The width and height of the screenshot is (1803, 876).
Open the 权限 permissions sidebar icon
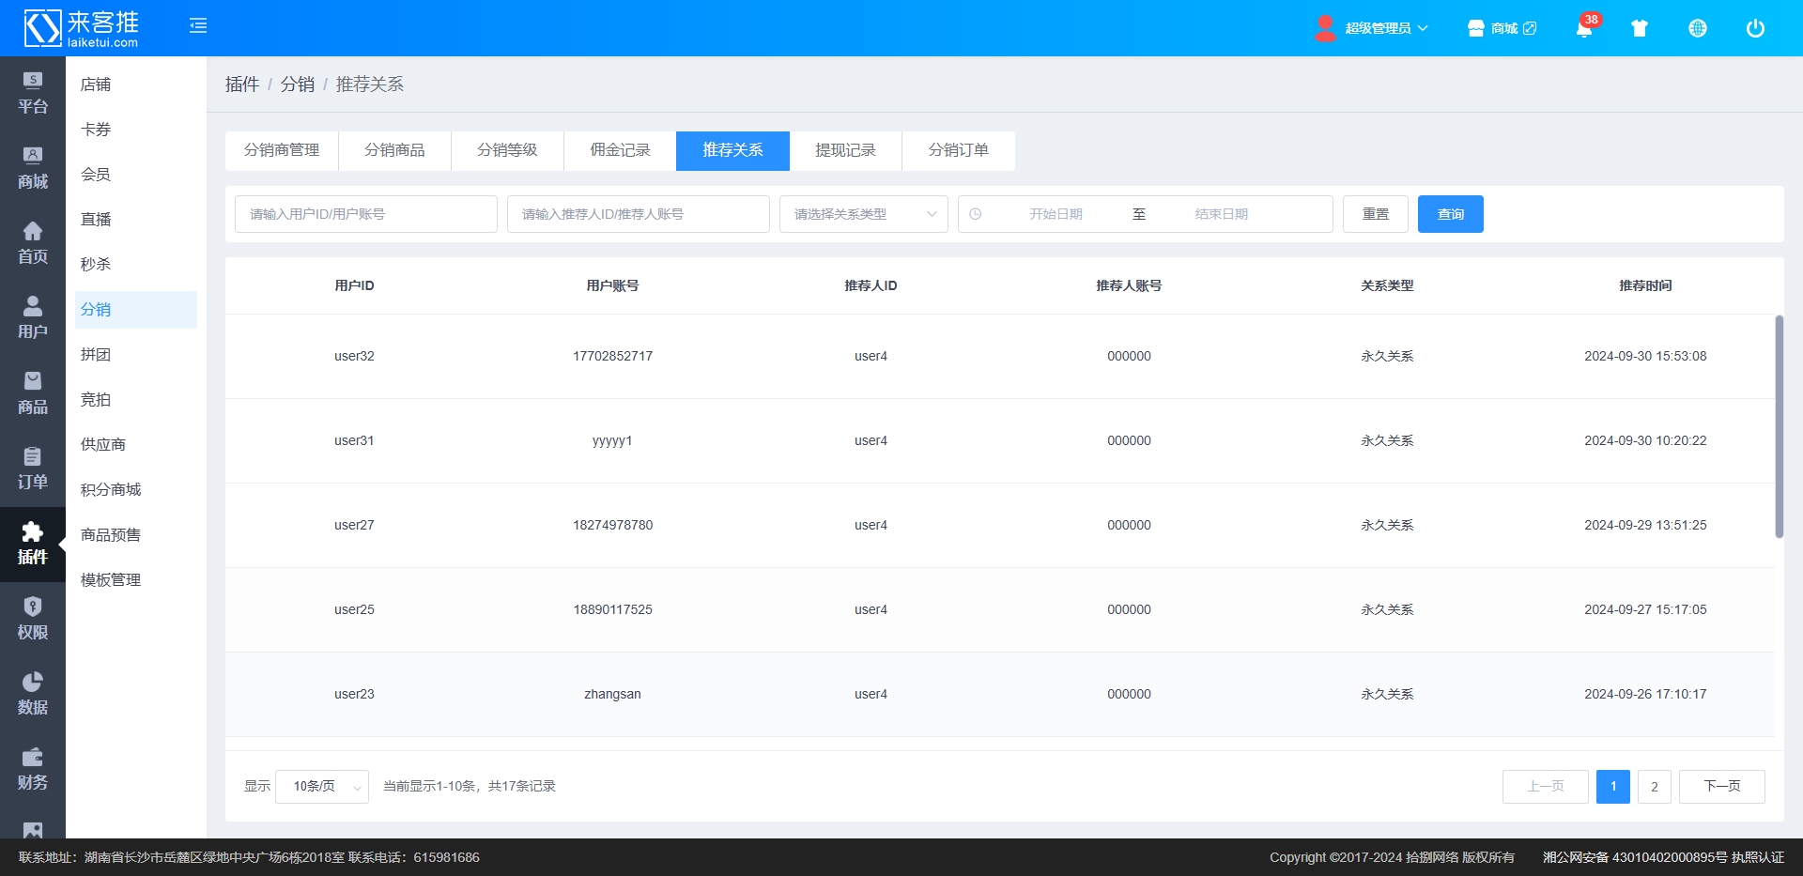coord(33,620)
